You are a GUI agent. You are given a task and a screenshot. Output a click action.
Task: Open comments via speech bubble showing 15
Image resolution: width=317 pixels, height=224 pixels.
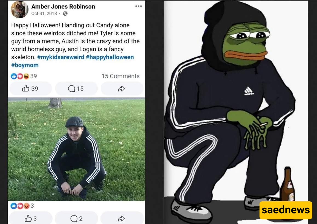[x=76, y=89]
